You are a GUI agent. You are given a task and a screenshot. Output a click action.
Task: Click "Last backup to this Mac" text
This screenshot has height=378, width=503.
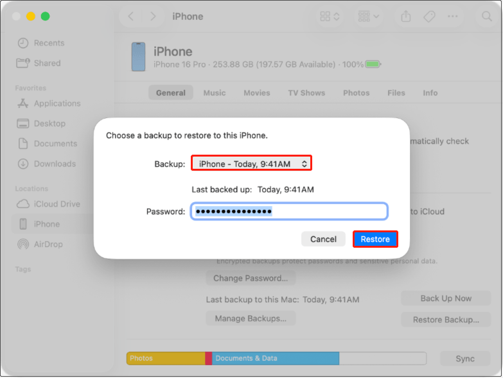pos(252,300)
